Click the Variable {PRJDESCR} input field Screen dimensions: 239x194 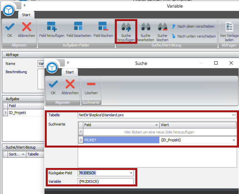click(106, 181)
